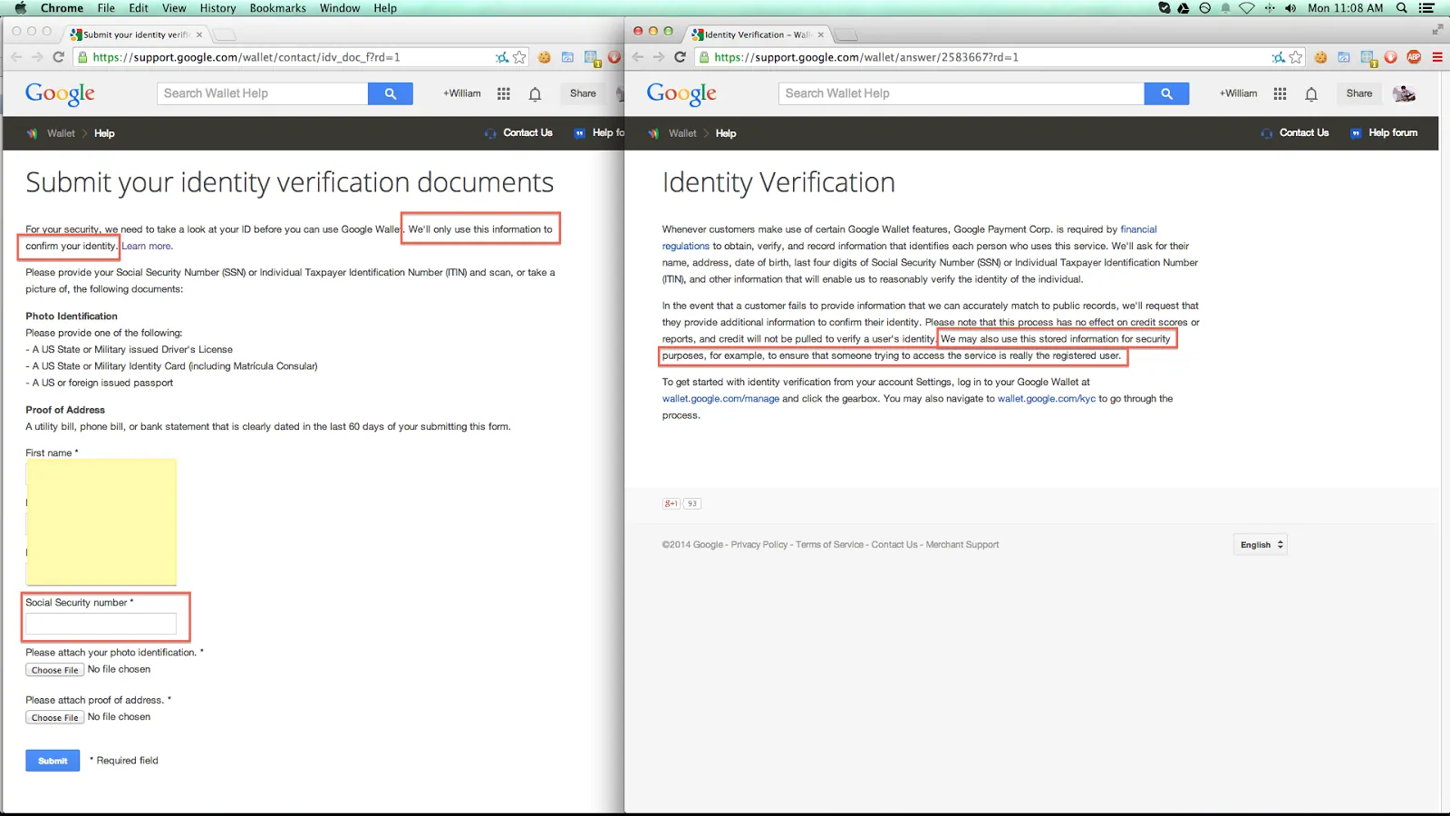Viewport: 1450px width, 816px height.
Task: Click the red download extension icon in the right window
Action: (1391, 57)
